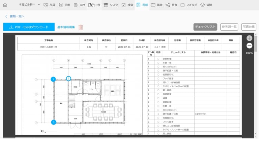Open the 工程 schedule section
Image resolution: width=259 pixels, height=141 pixels.
tap(94, 5)
